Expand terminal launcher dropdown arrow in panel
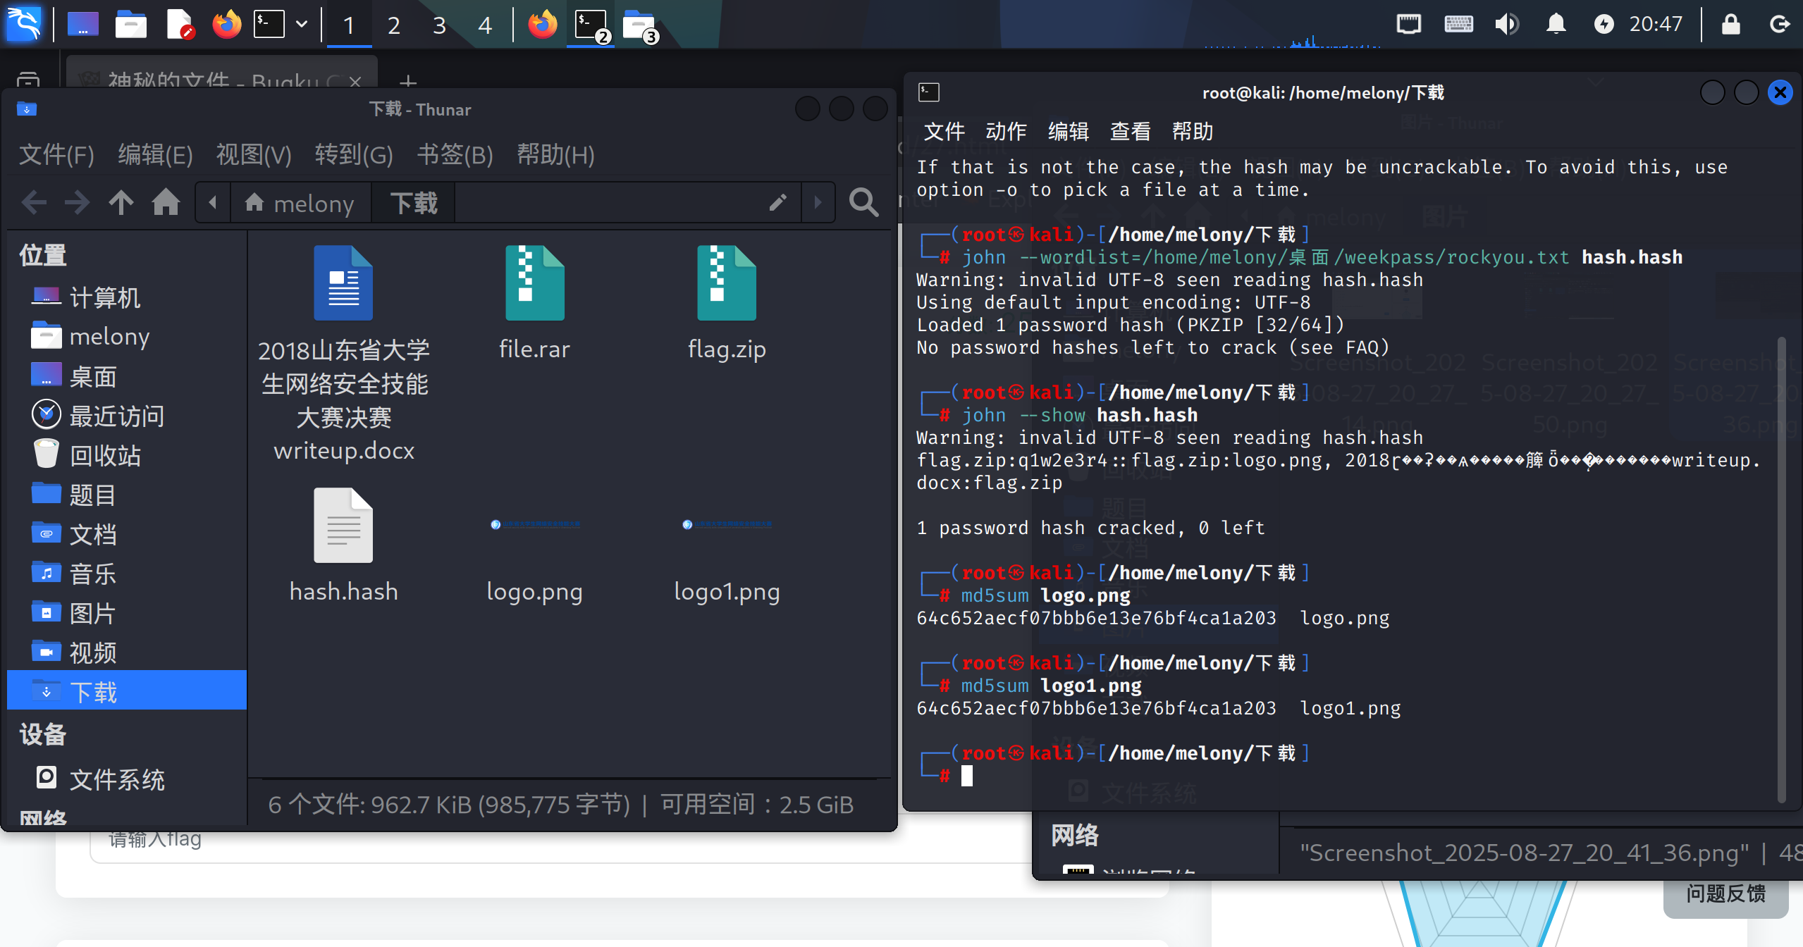 pos(302,24)
